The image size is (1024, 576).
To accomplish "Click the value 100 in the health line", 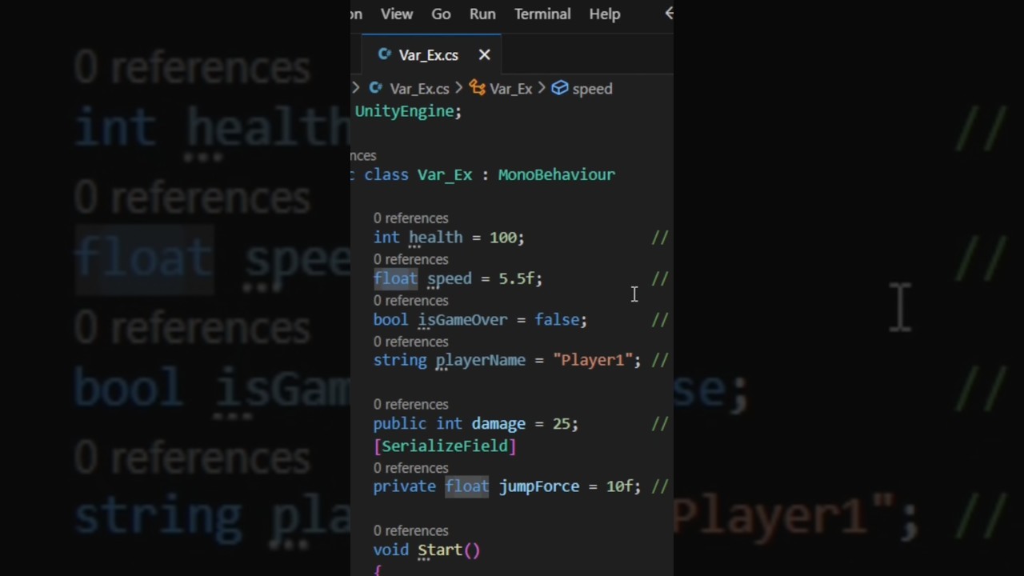I will [503, 238].
